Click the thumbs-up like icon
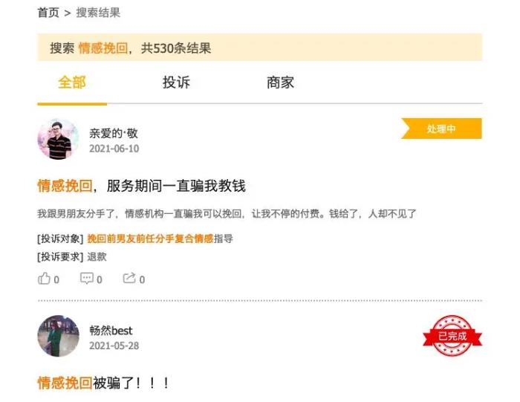The width and height of the screenshot is (520, 402). 44,279
